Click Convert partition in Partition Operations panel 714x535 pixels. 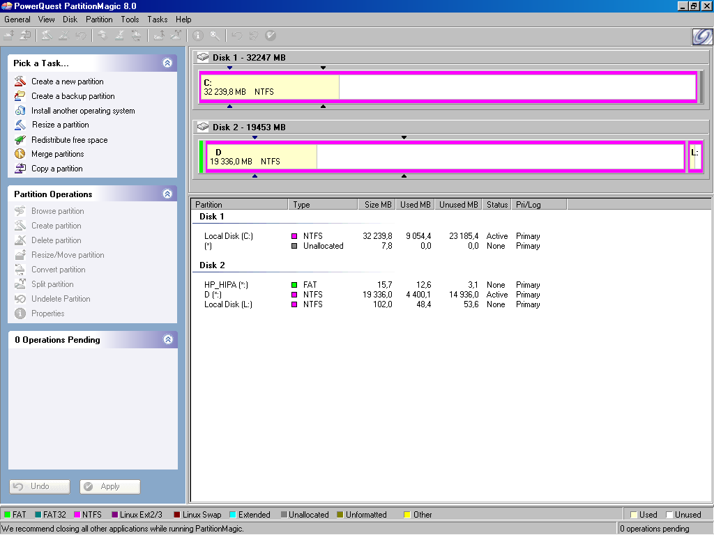point(59,270)
